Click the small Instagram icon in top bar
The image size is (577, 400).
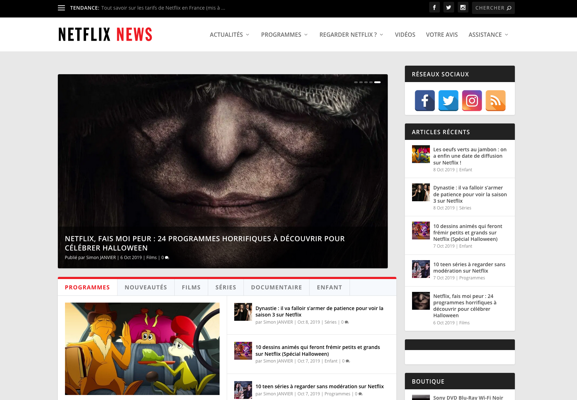point(463,7)
